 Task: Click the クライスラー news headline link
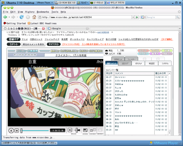pos(71,55)
